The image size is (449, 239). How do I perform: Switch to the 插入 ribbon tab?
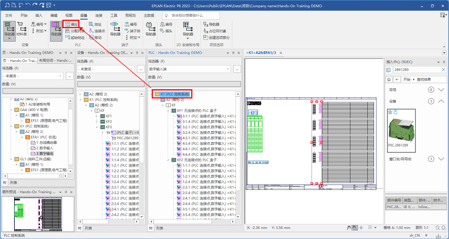click(39, 15)
